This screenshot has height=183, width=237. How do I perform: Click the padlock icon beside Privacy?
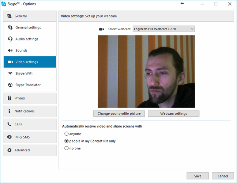pyautogui.click(x=10, y=98)
